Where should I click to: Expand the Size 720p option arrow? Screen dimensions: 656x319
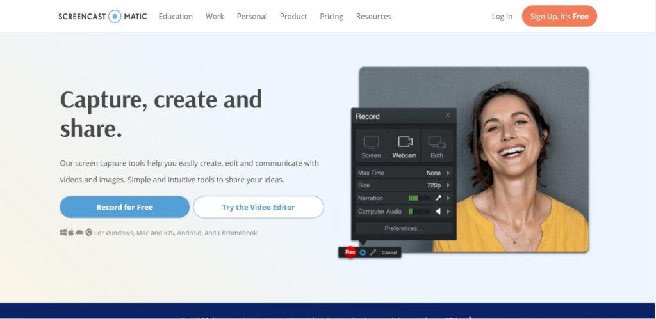point(448,185)
